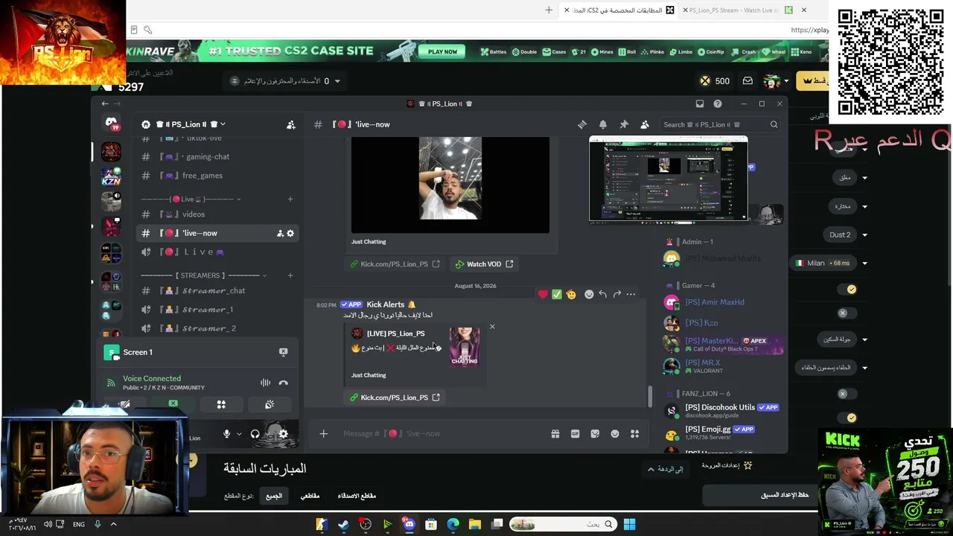Viewport: 953px width, 536px height.
Task: Click the Just Chatting embed thumbnail
Action: coord(465,346)
